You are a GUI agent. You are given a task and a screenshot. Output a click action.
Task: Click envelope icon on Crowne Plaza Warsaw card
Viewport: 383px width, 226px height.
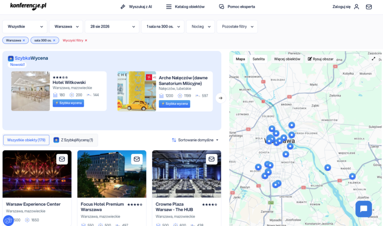point(212,159)
